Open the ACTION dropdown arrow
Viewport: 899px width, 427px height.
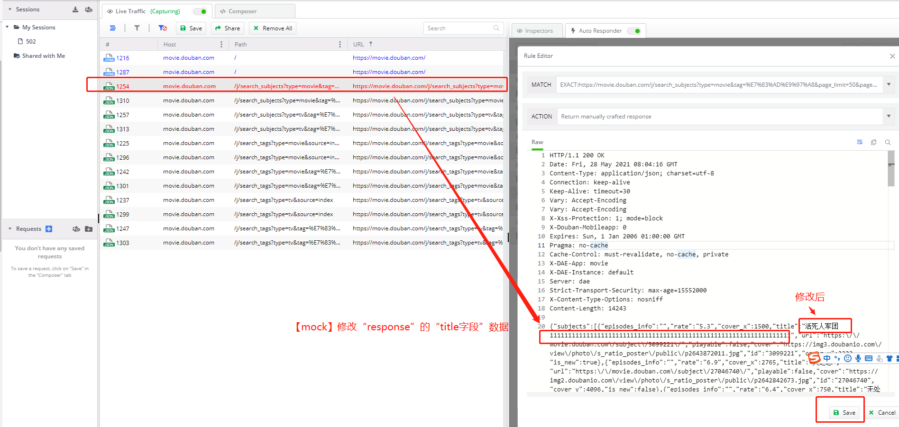coord(889,116)
